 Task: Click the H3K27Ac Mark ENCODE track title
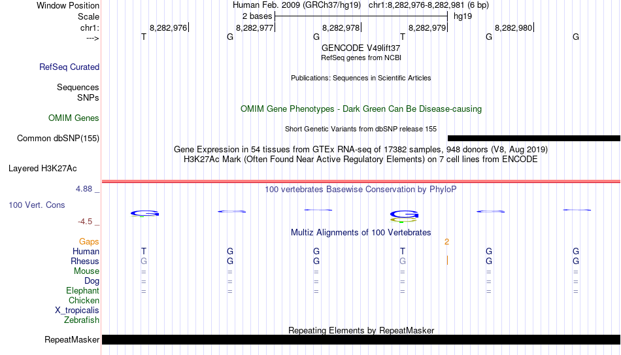pos(361,160)
